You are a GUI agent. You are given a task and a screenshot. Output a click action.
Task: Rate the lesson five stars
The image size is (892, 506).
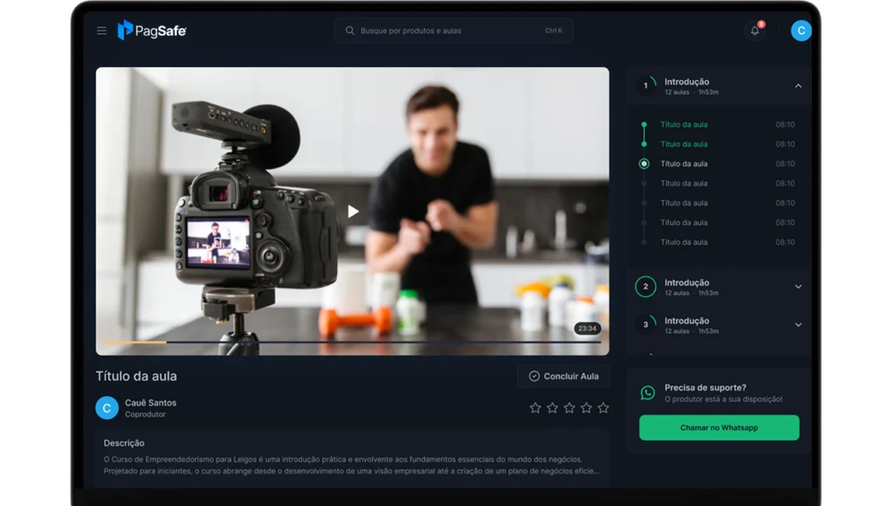(603, 408)
